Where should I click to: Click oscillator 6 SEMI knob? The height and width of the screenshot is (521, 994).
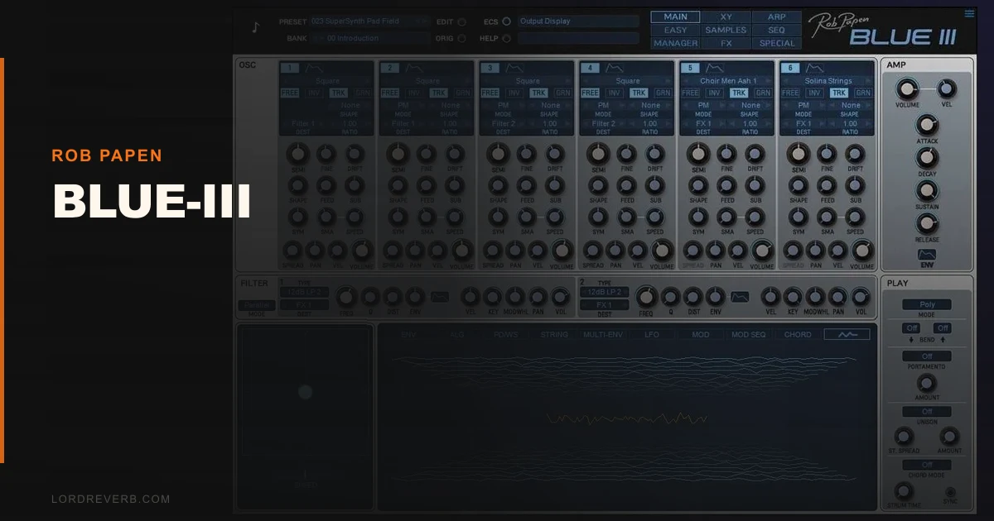799,154
